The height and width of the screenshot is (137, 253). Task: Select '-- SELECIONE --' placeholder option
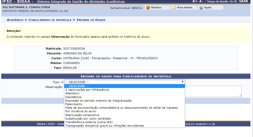pos(77,86)
